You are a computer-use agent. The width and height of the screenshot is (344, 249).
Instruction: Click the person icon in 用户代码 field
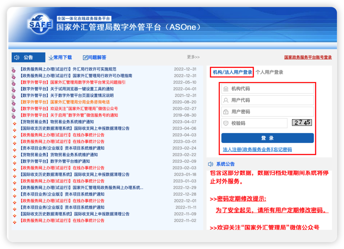[x=226, y=100]
